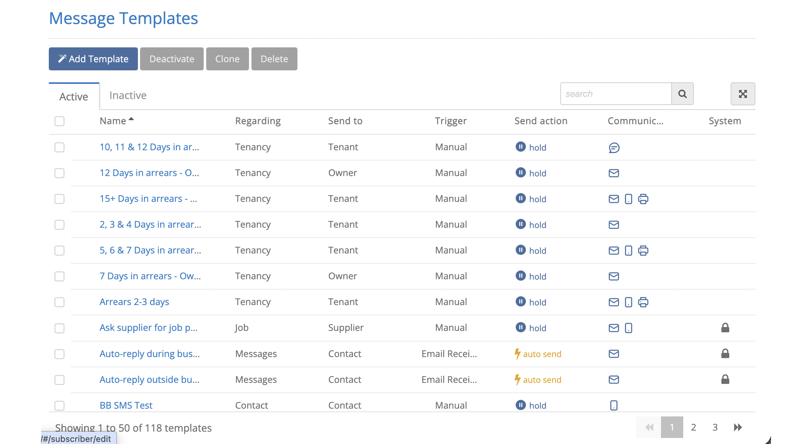This screenshot has width=812, height=444.
Task: Check the 12 Days in arrears row checkbox
Action: [59, 173]
